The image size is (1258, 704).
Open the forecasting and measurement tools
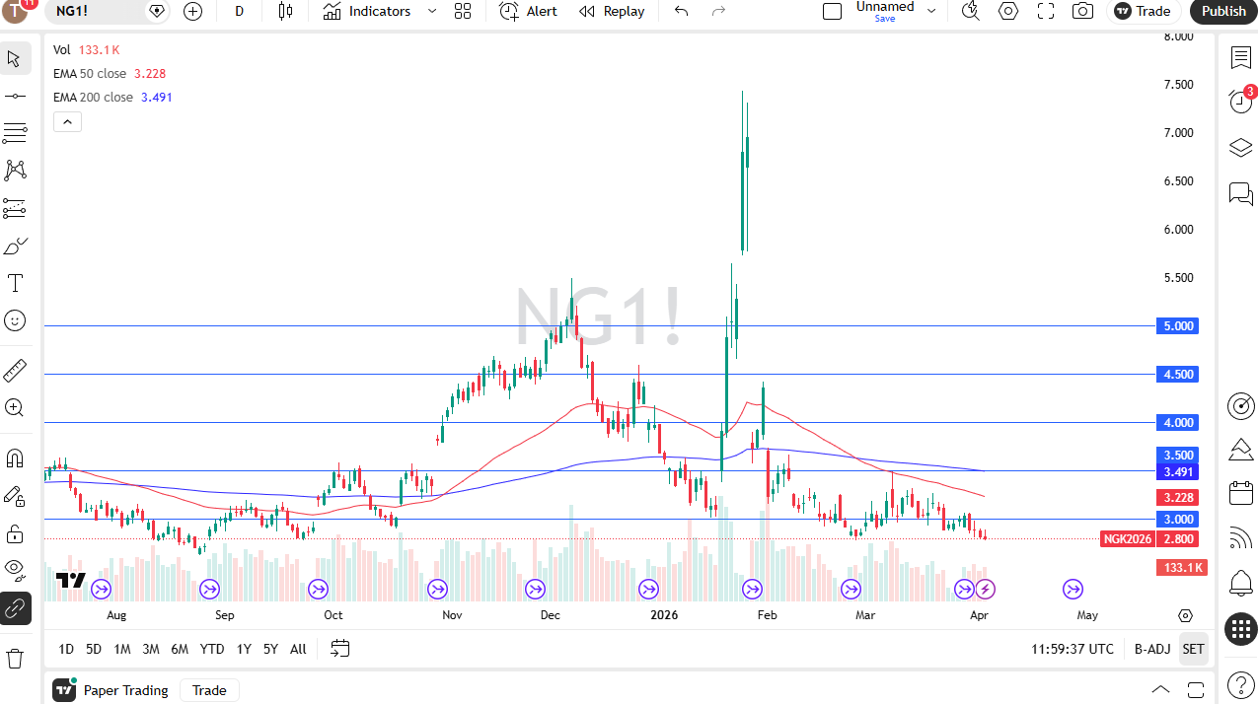tap(15, 208)
